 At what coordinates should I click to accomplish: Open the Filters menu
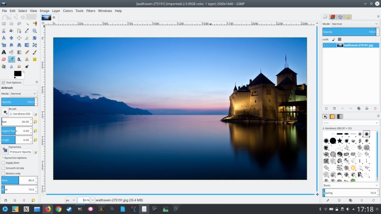(90, 10)
